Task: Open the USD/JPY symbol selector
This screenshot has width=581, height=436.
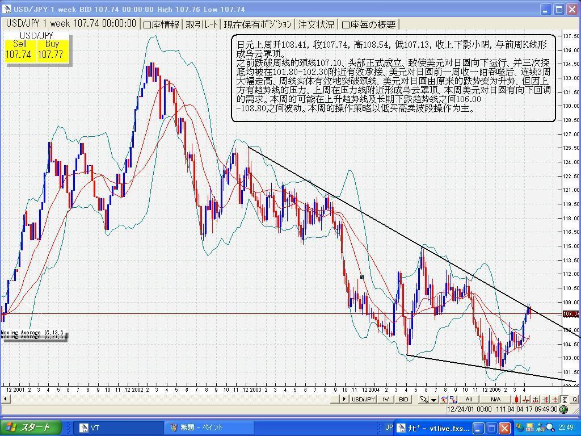Action: pos(363,399)
